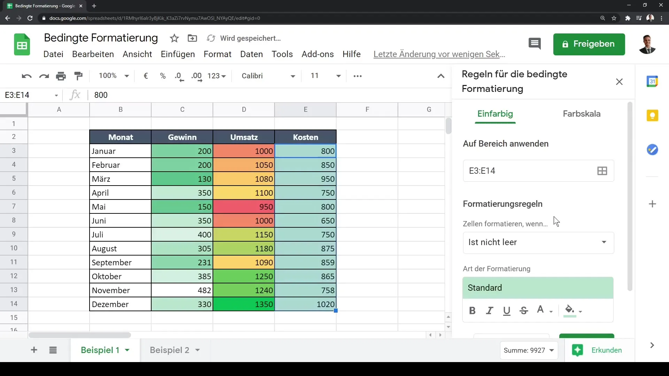Select column D header

244,110
